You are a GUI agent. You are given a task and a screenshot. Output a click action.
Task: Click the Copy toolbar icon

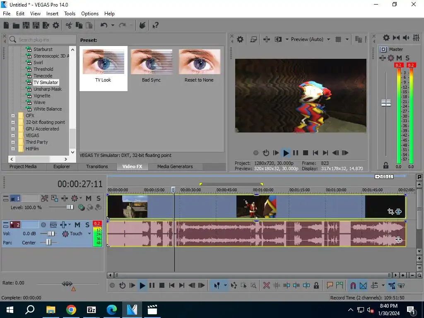pos(79,25)
